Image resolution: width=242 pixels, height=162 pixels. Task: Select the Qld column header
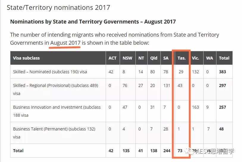[x=154, y=58]
